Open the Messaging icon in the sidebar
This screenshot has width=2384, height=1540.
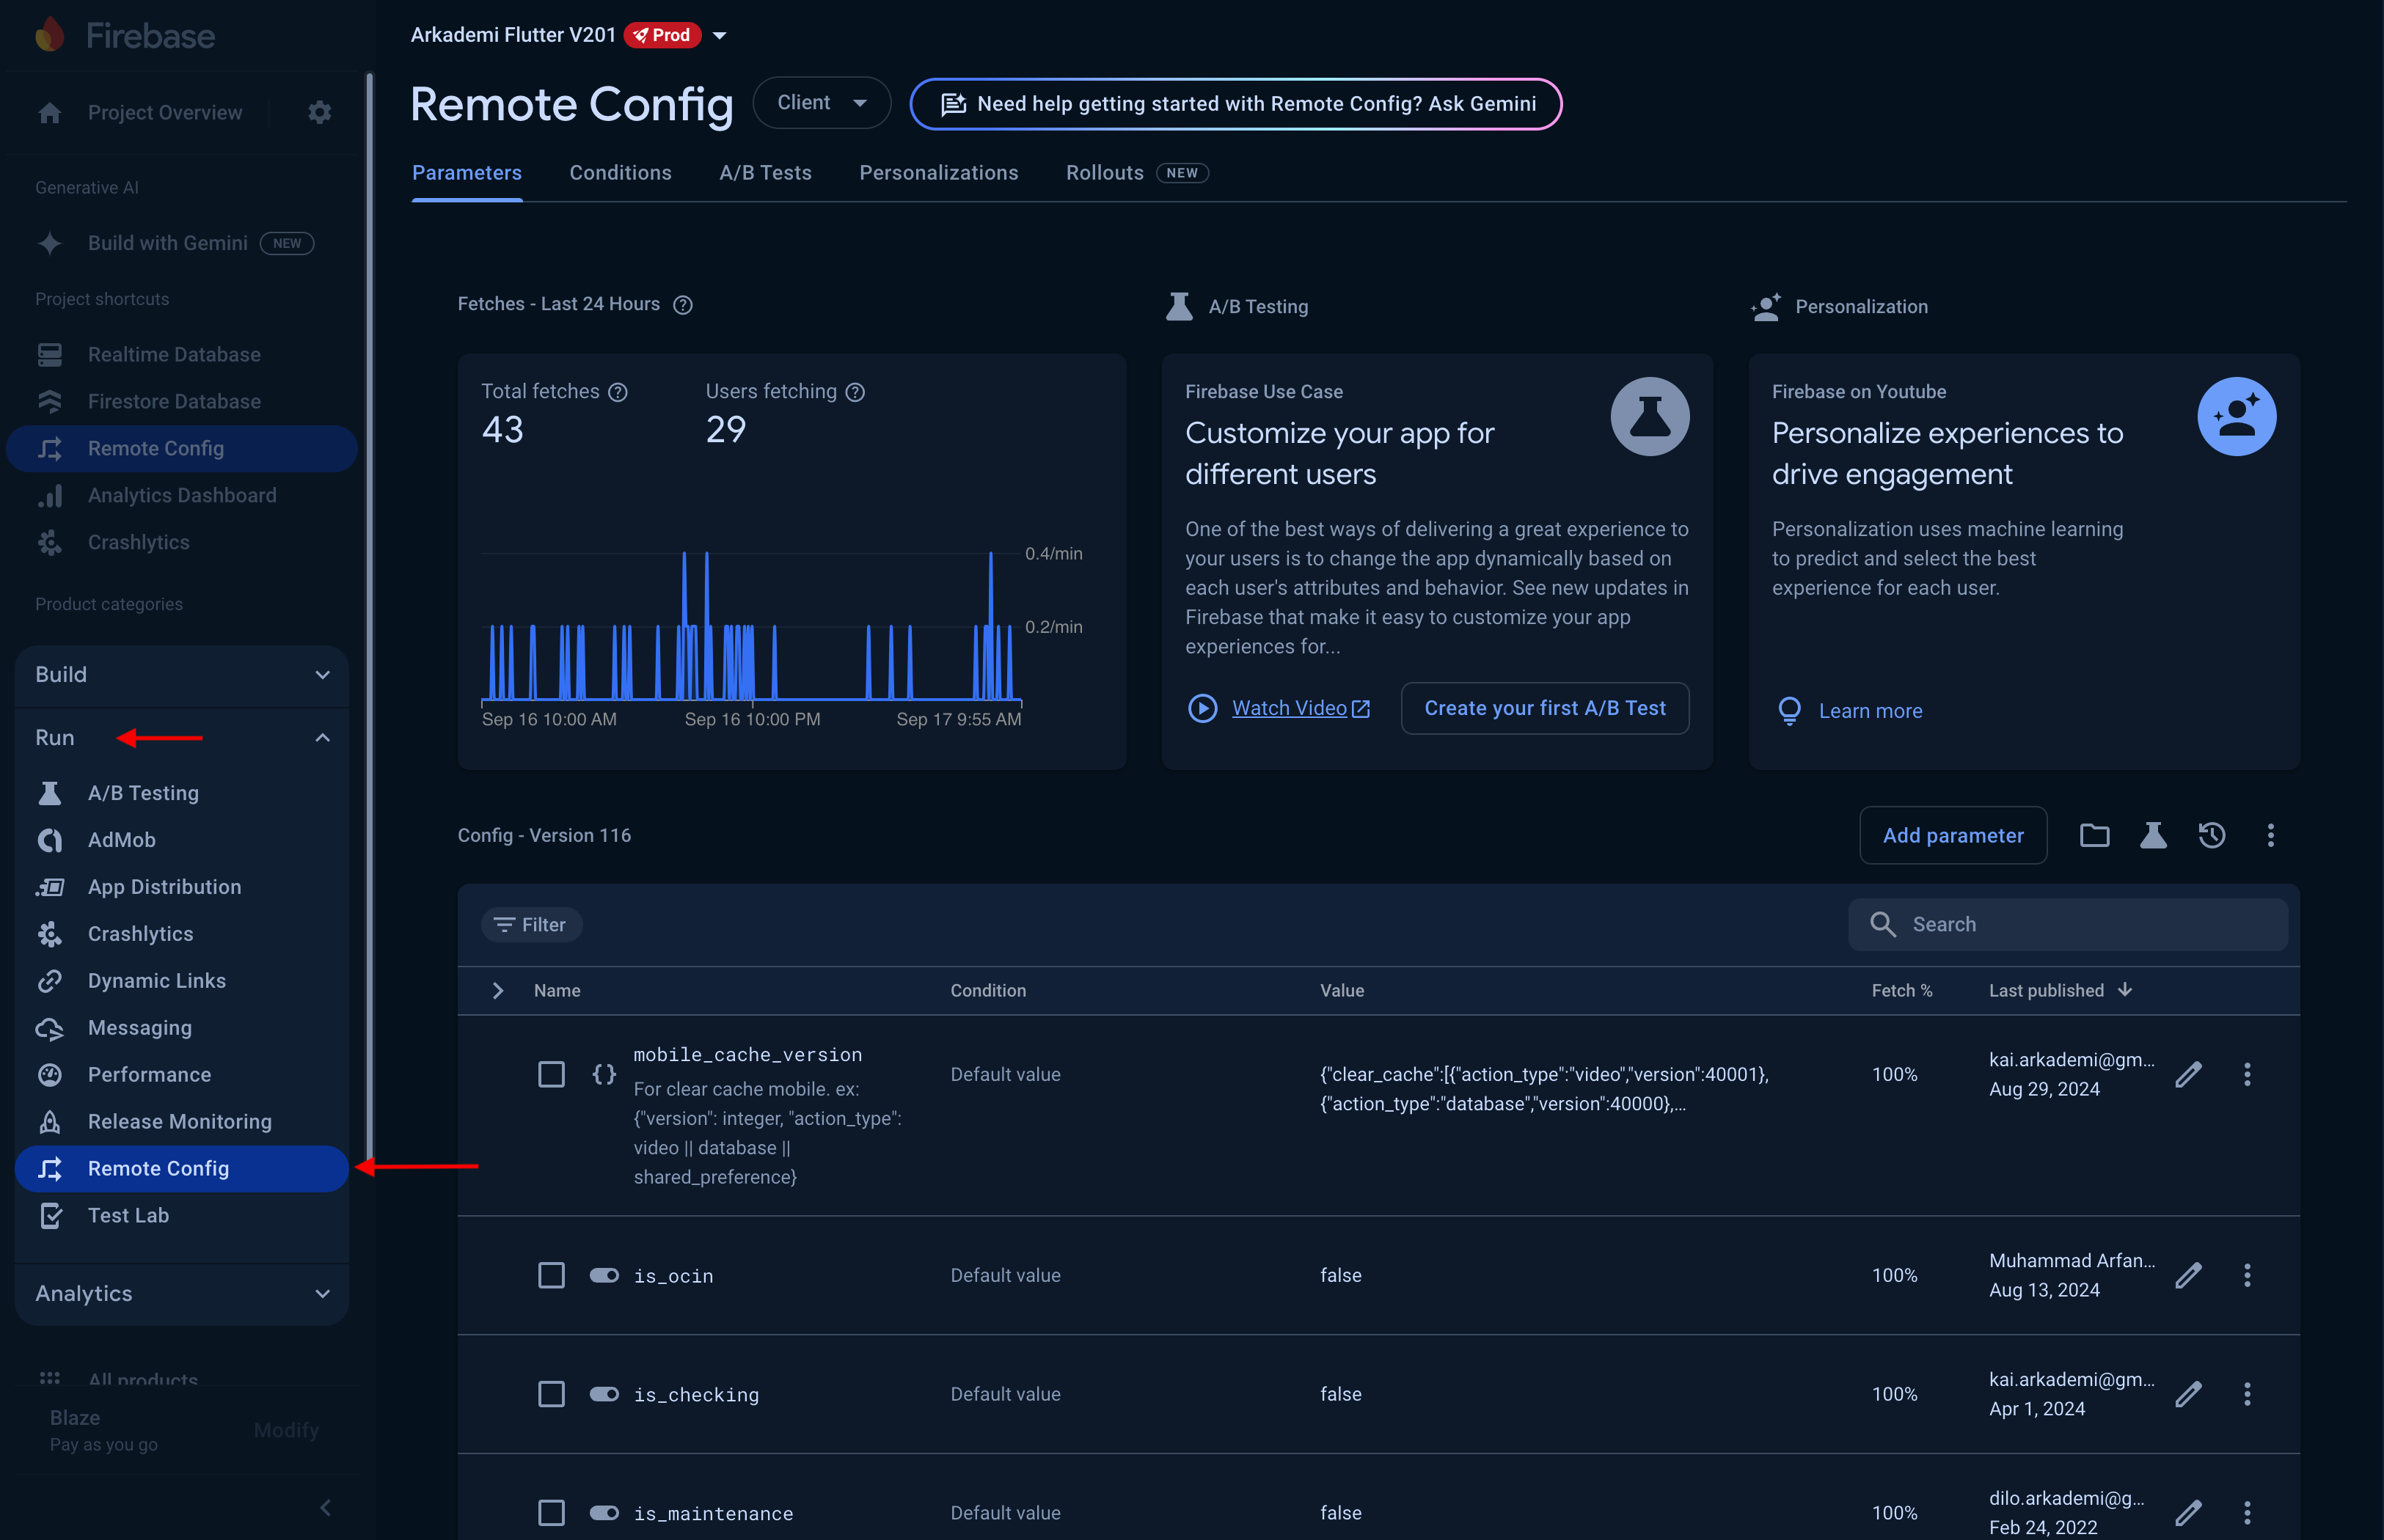[50, 1027]
